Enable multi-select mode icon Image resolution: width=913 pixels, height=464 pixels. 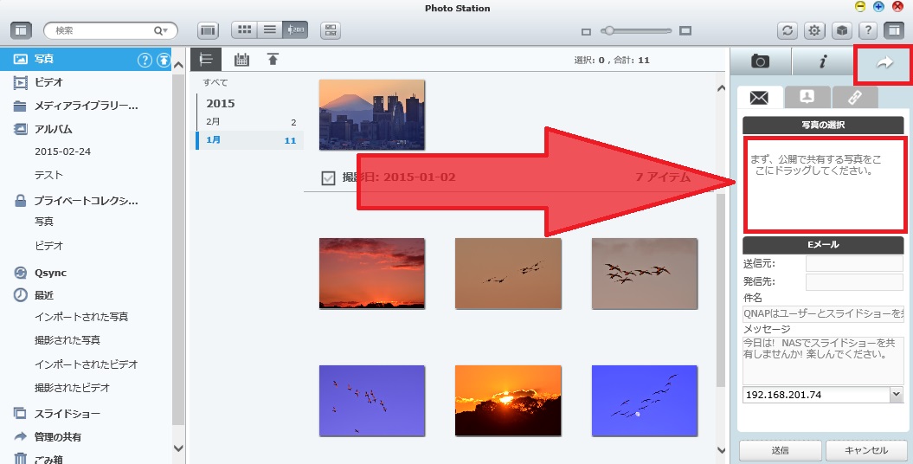331,30
